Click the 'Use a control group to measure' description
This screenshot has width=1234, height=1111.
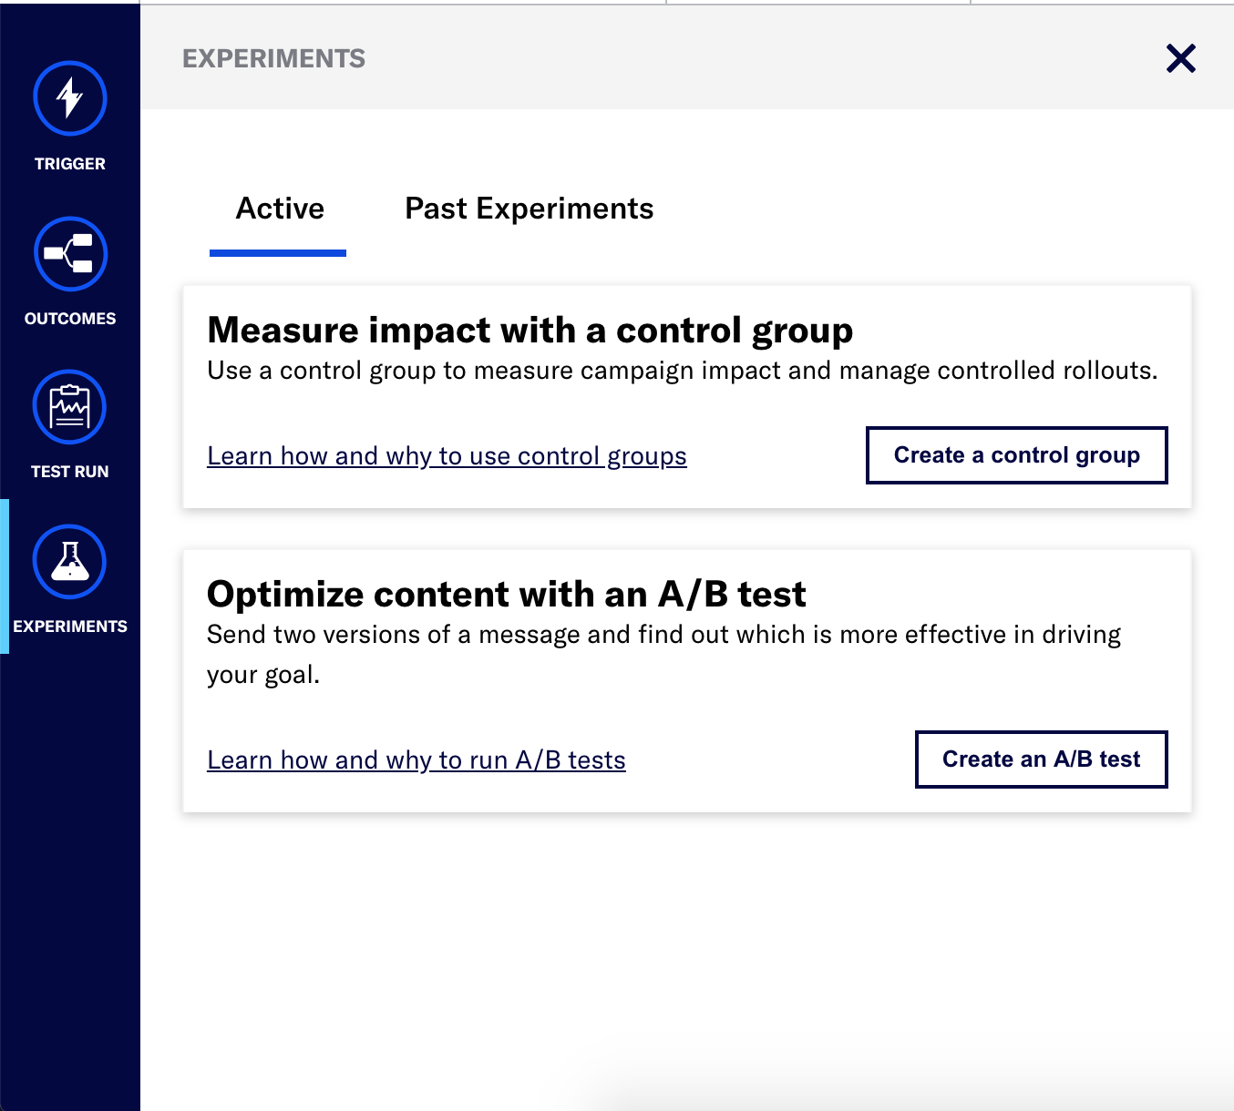[683, 371]
